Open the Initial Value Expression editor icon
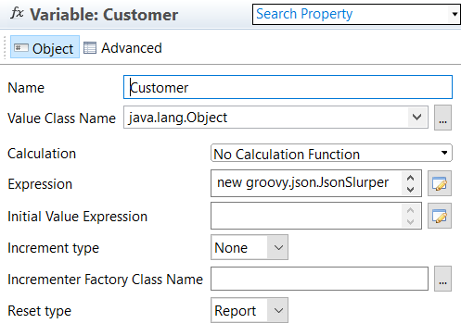The height and width of the screenshot is (336, 461). coord(440,216)
